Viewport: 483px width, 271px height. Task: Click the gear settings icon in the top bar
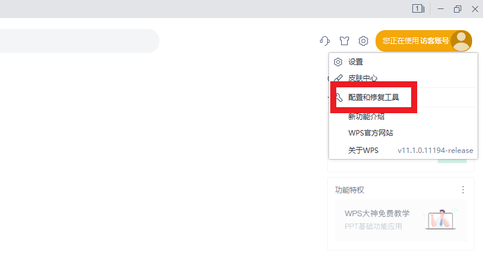[x=363, y=41]
